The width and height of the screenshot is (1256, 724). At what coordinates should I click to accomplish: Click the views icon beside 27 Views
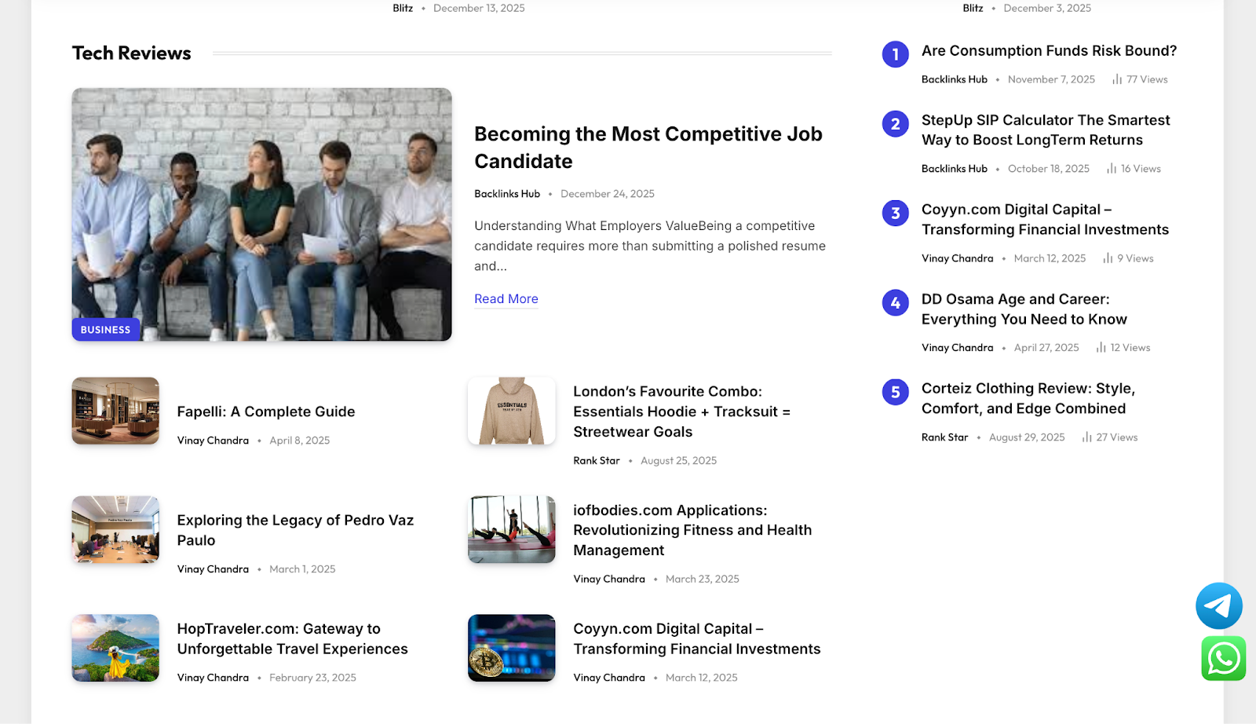pos(1086,437)
